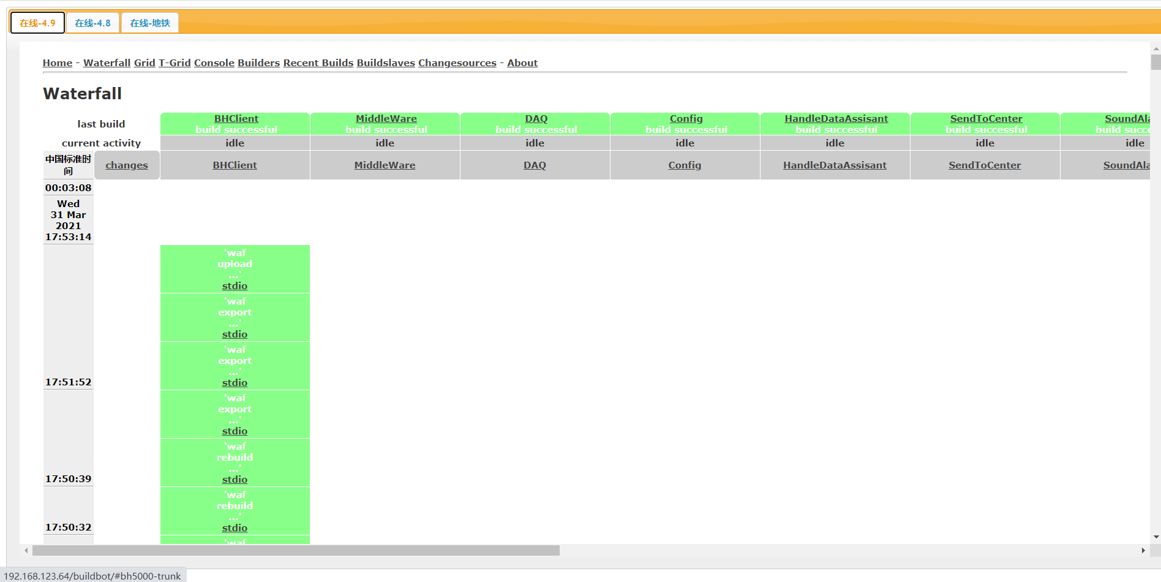
Task: Open the T-Grid navigation link
Action: click(175, 63)
